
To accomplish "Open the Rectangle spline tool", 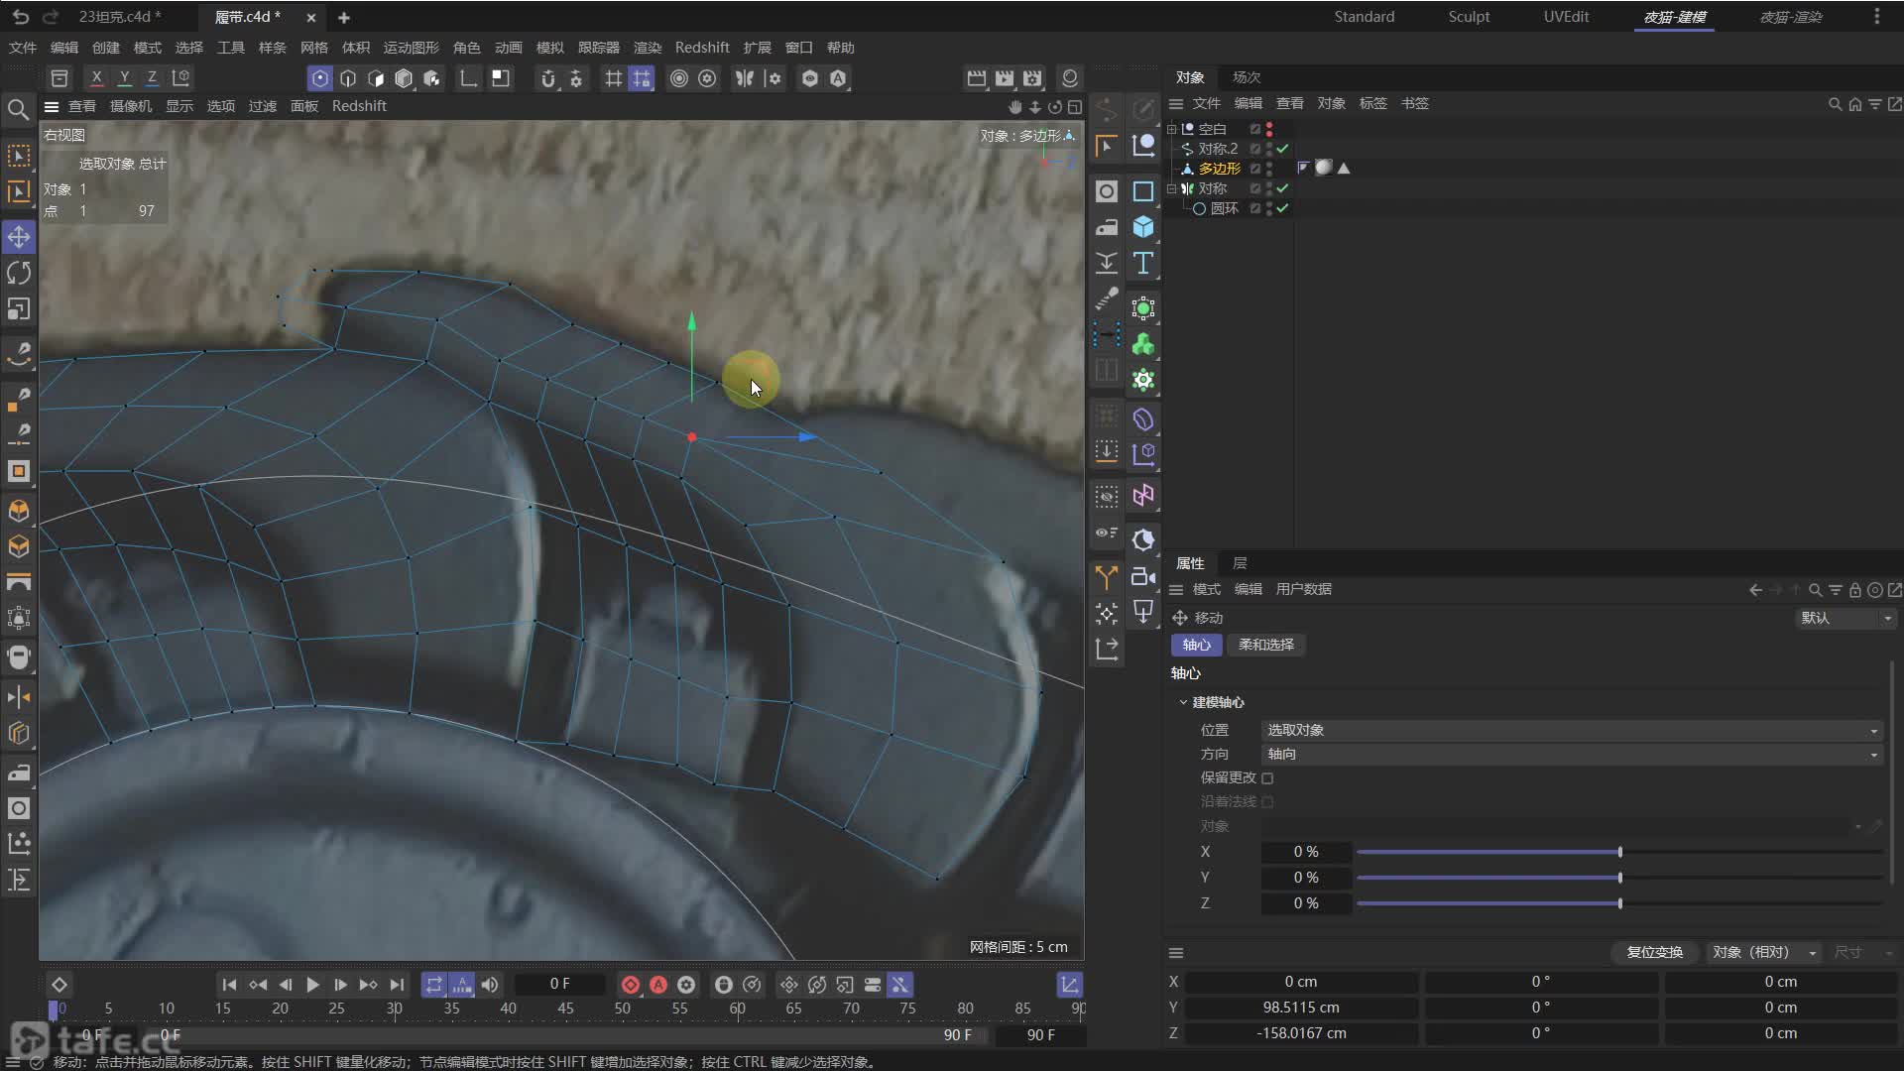I will [x=1143, y=191].
